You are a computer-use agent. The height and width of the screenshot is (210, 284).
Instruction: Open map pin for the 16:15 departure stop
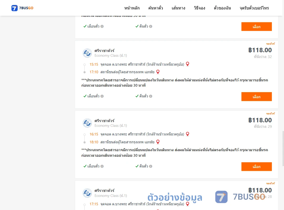click(188, 134)
